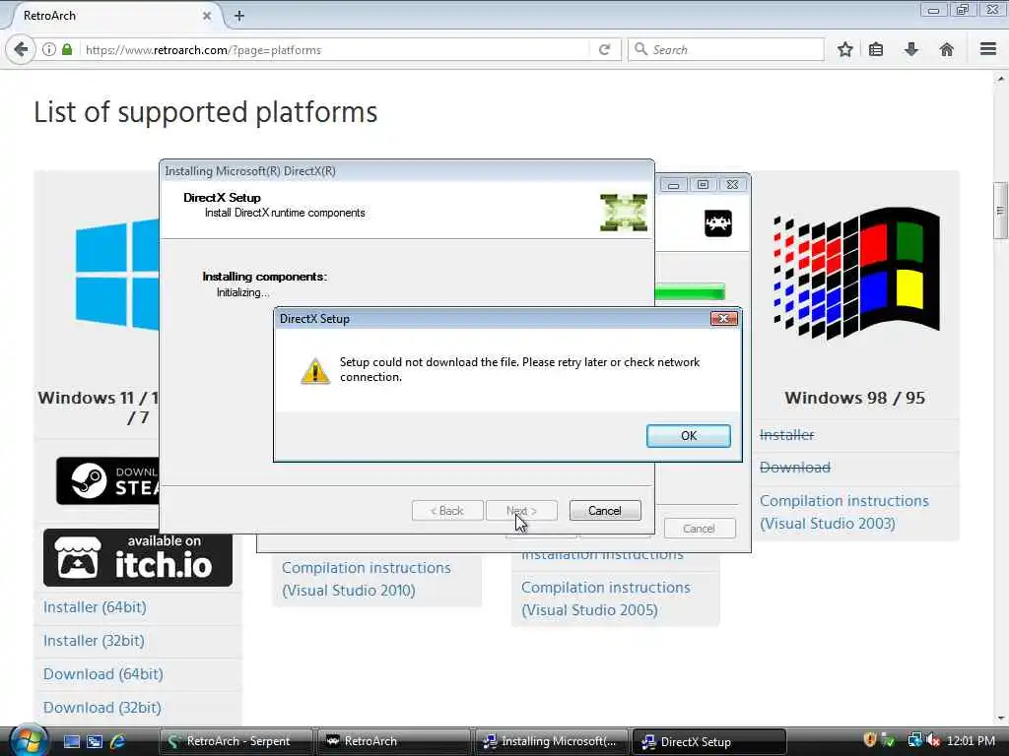Click muted volume speaker tray icon
1009x756 pixels.
tap(933, 740)
